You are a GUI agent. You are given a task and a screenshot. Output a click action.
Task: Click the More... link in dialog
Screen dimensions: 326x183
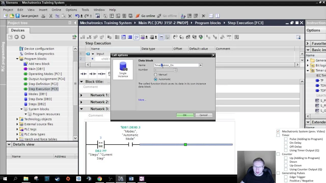[x=142, y=100]
